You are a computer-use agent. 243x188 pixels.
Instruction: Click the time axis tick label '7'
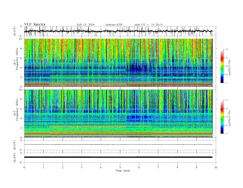(158, 167)
